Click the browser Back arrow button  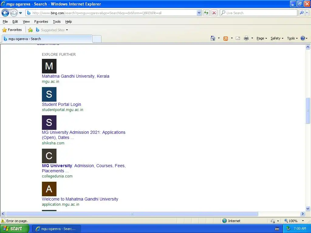point(5,13)
